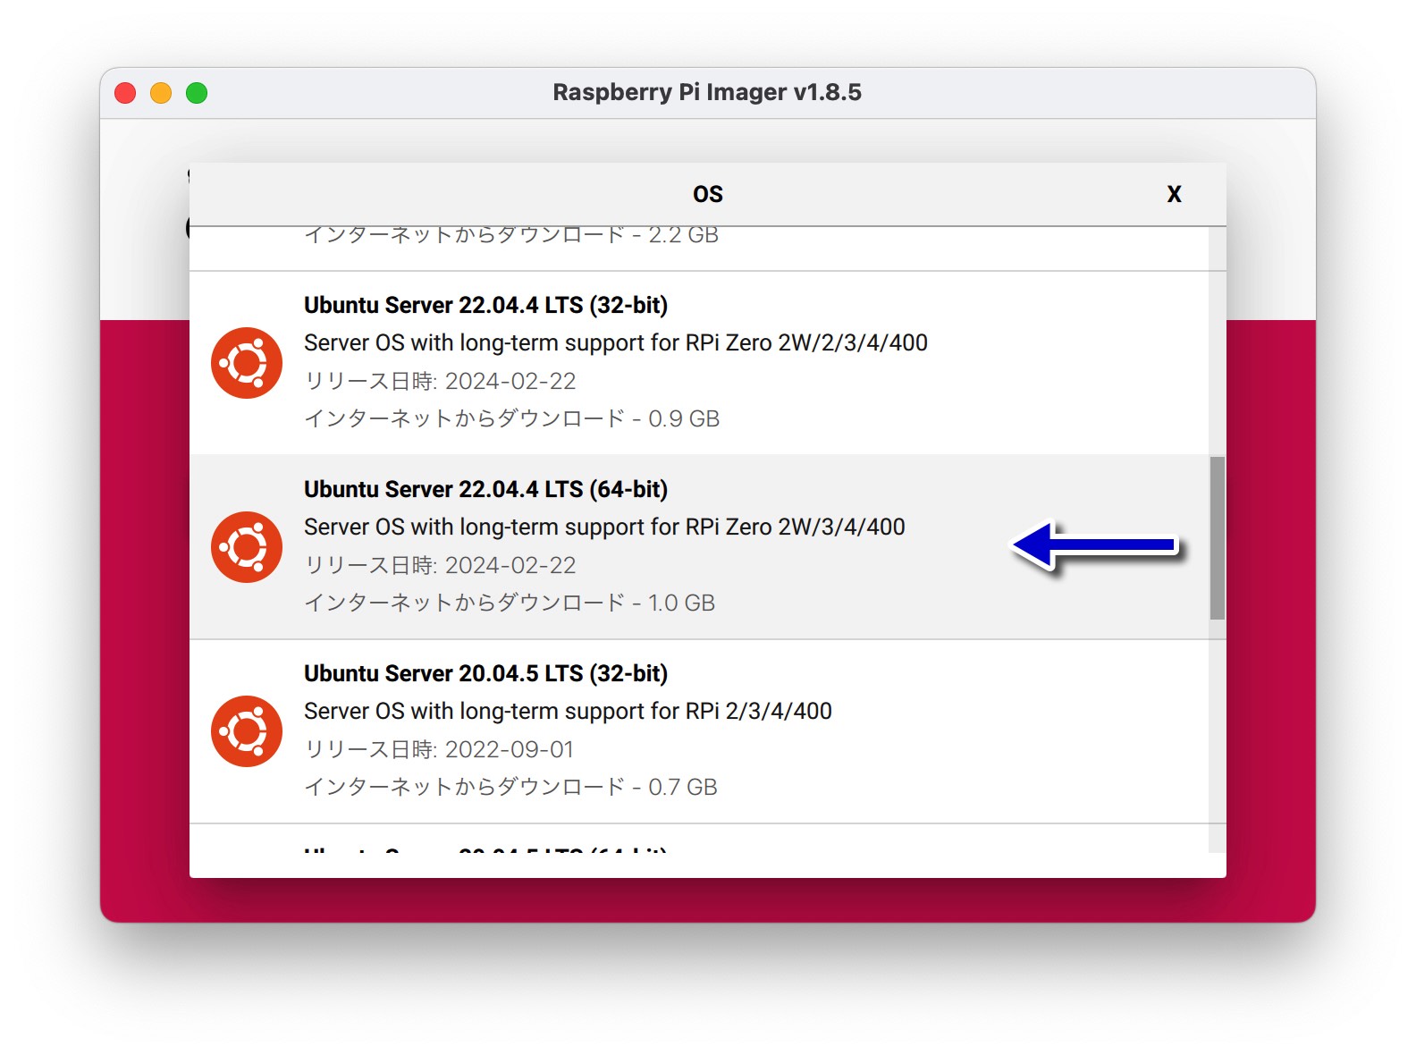The height and width of the screenshot is (1055, 1416).
Task: Select Ubuntu Server 22.04.4 LTS (64-bit) title
Action: click(485, 489)
